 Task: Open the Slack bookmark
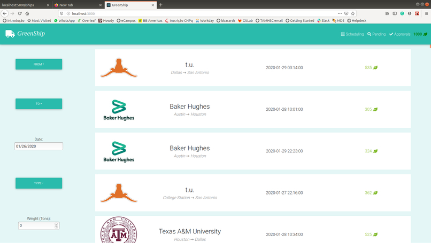tap(323, 21)
